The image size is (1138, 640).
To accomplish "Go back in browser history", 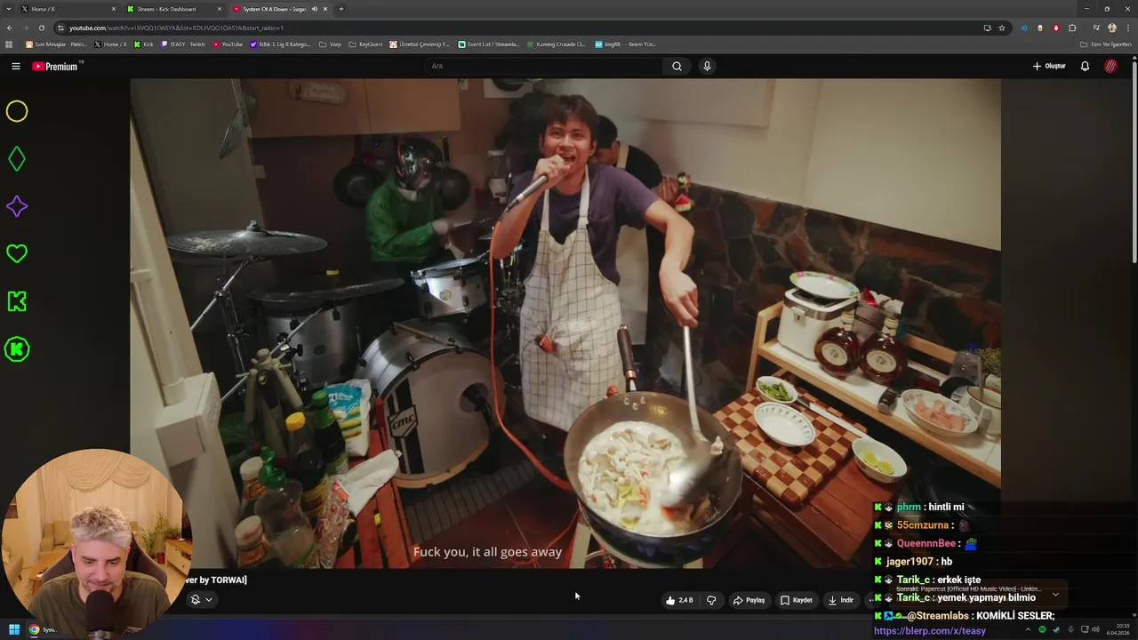I will [10, 28].
